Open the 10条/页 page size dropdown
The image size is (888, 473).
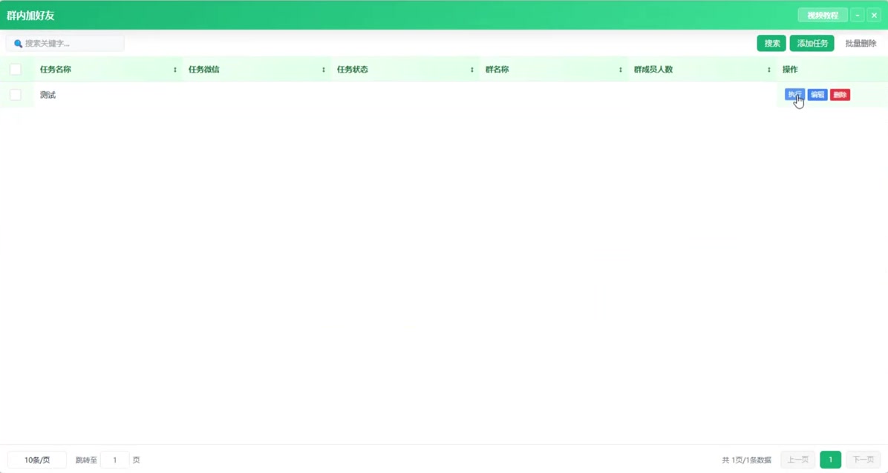coord(37,460)
